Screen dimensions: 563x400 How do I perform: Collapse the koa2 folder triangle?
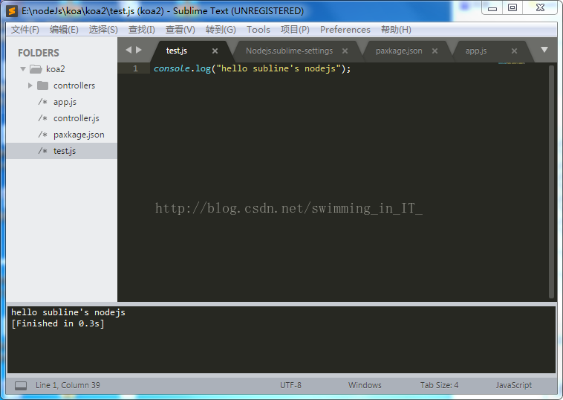point(23,68)
